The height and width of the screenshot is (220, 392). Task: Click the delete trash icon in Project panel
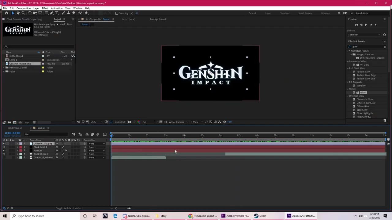click(x=34, y=123)
